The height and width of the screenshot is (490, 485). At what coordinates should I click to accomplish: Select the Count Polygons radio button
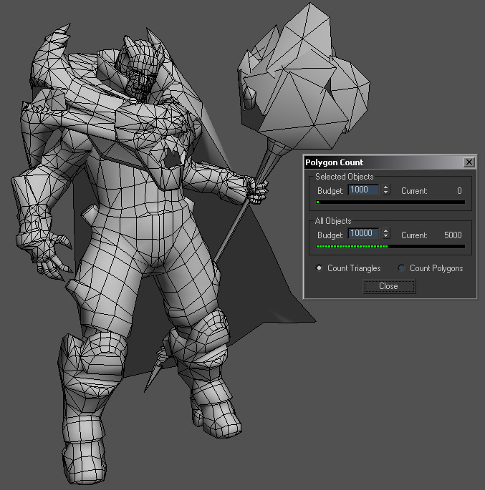[x=401, y=268]
